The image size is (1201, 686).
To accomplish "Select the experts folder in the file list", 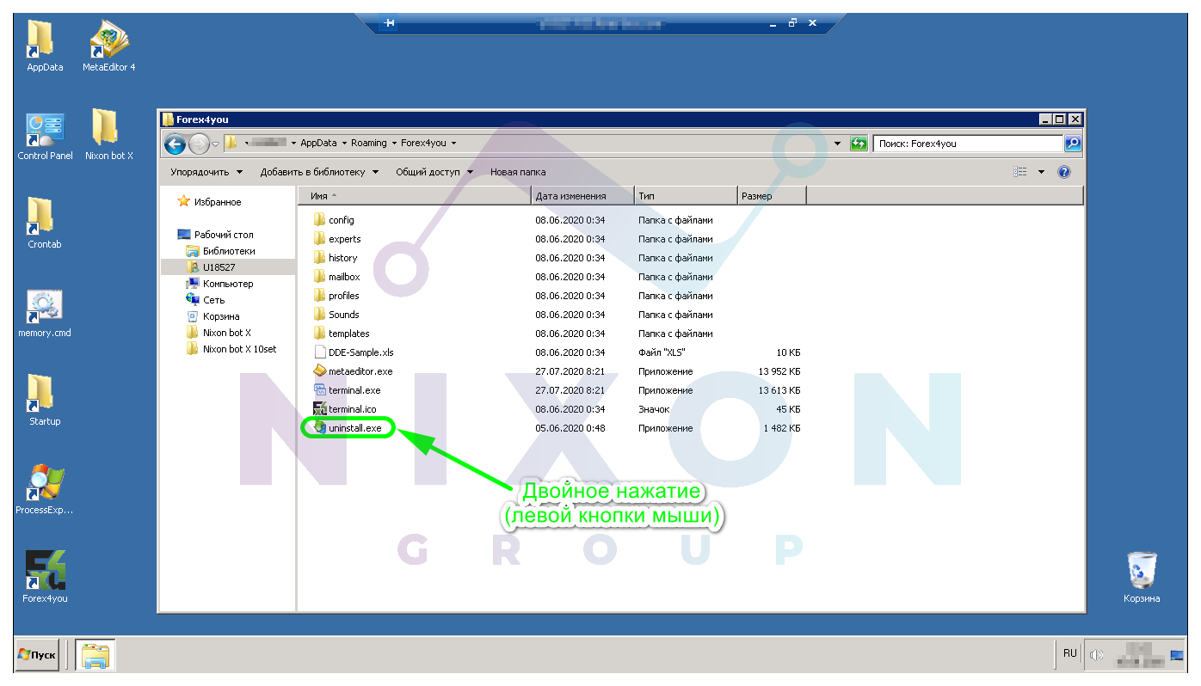I will click(337, 239).
